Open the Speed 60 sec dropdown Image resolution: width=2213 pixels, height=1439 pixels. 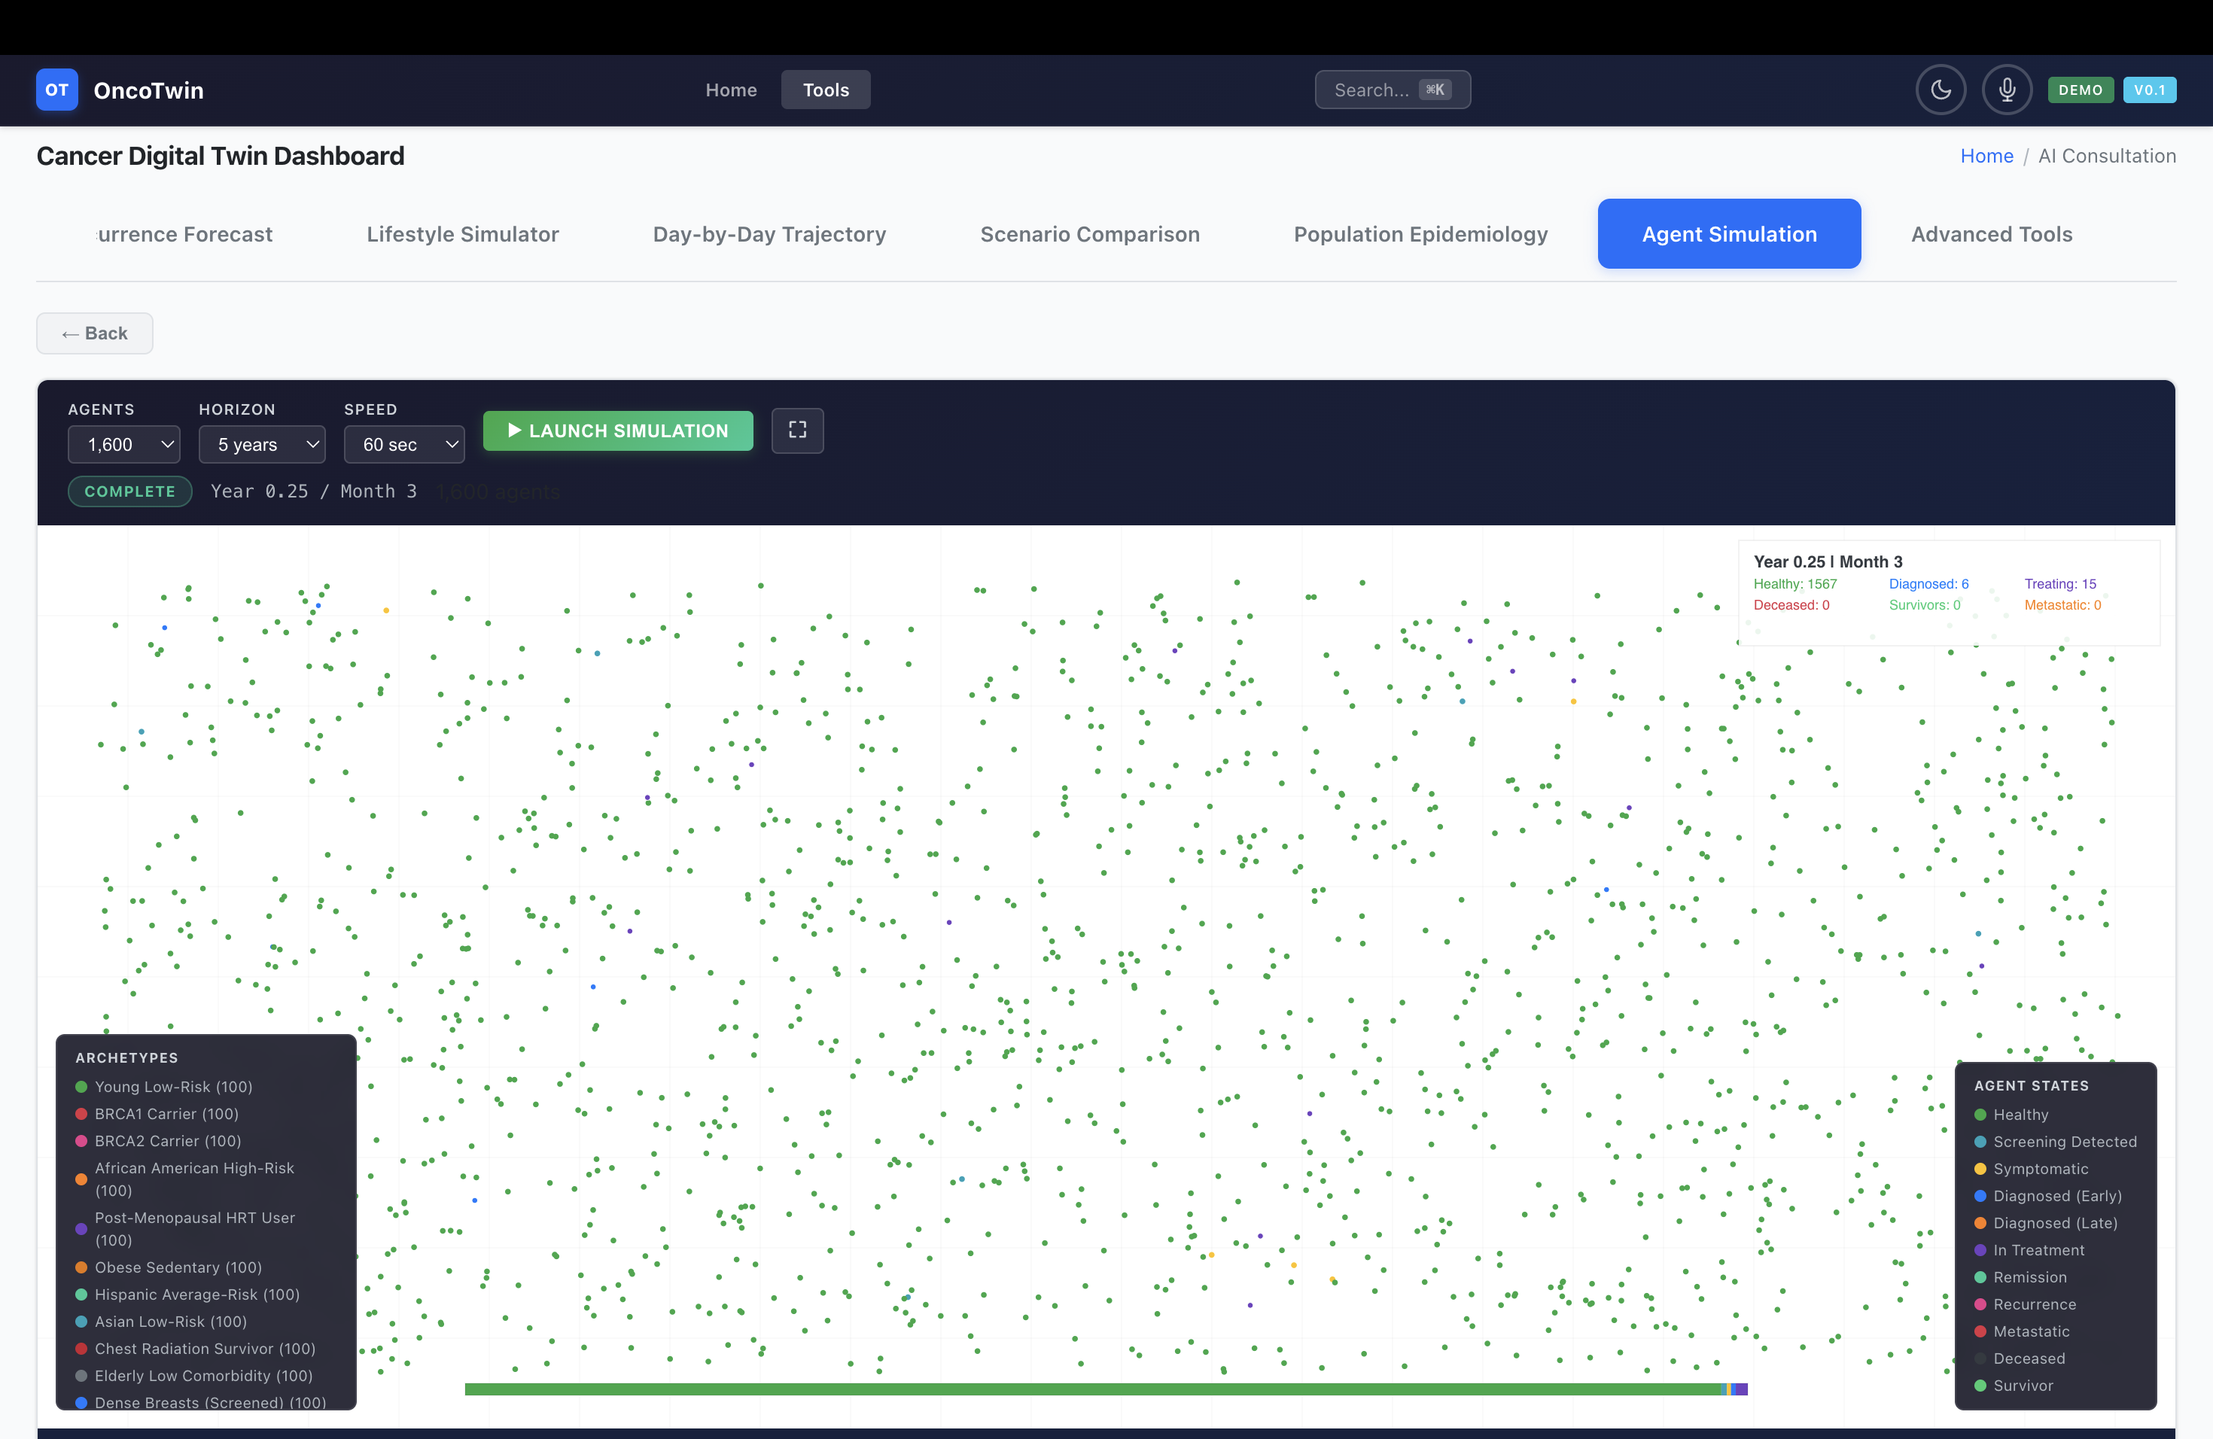(403, 444)
